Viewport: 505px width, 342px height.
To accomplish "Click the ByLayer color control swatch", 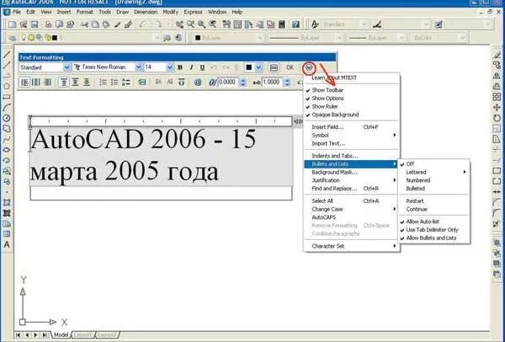I will [198, 38].
